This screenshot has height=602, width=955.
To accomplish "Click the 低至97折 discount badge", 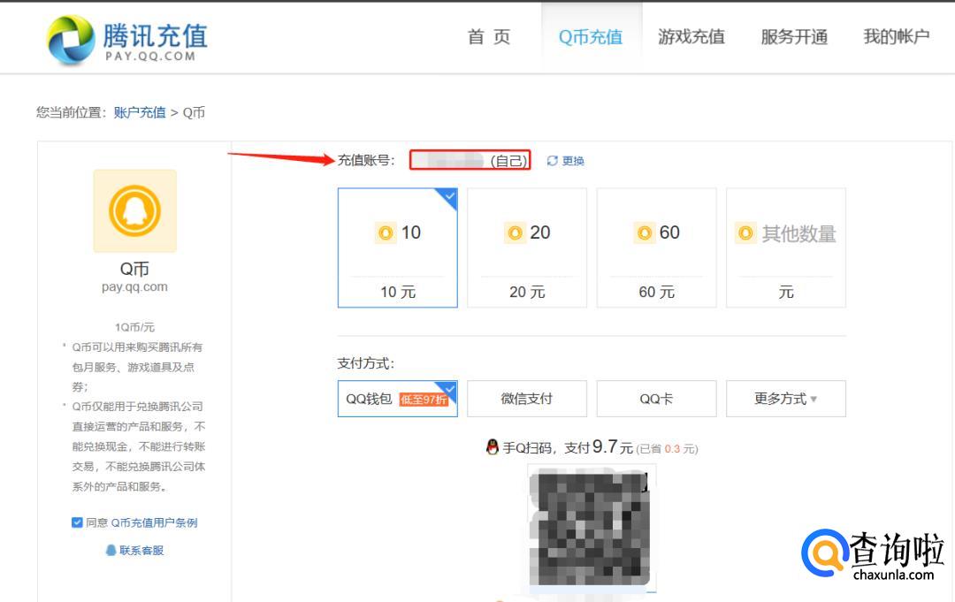I will tap(424, 400).
